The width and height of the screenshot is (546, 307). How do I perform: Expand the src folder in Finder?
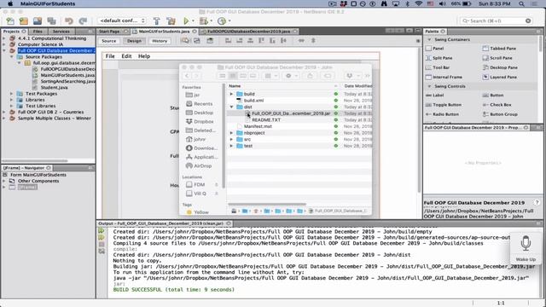231,139
